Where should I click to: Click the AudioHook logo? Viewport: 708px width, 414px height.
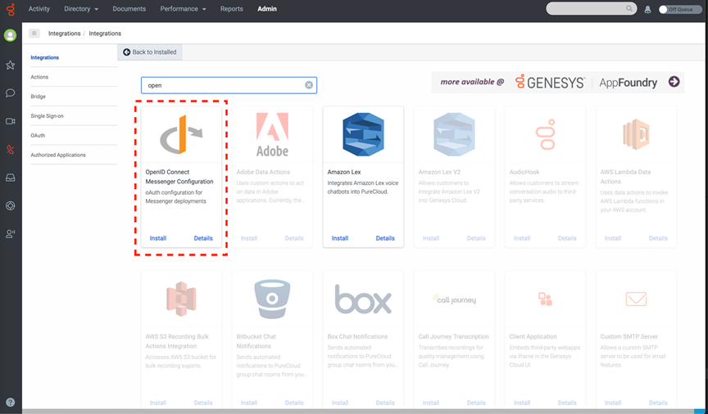point(545,134)
